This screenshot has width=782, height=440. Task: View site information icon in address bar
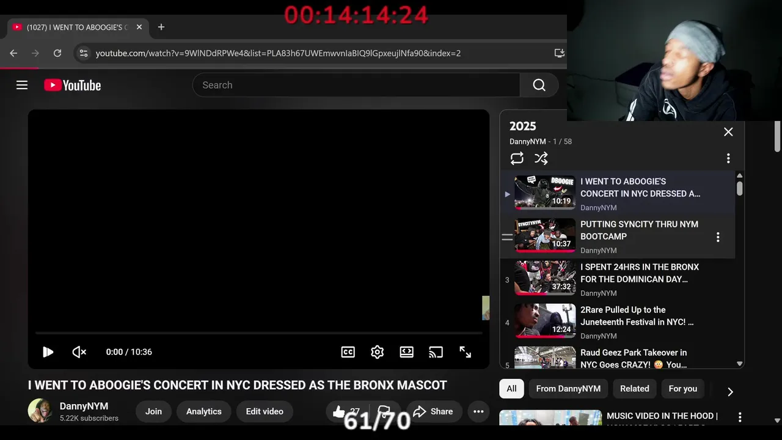[84, 53]
